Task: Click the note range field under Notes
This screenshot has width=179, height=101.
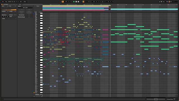Action: [x=25, y=8]
